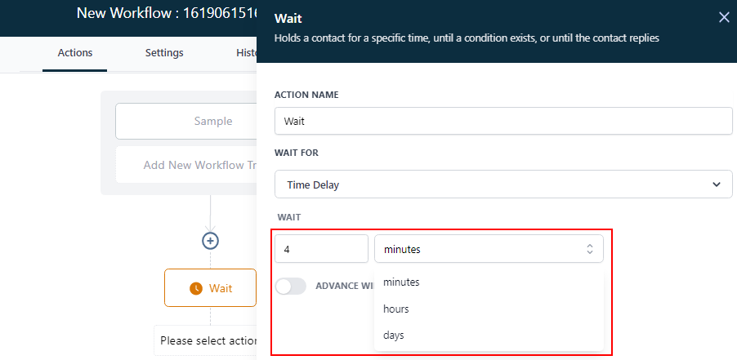Open the Settings tab
The width and height of the screenshot is (737, 360).
[164, 53]
